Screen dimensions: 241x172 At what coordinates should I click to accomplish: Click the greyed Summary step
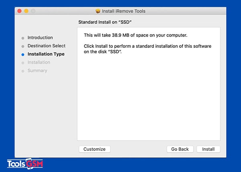(x=37, y=71)
